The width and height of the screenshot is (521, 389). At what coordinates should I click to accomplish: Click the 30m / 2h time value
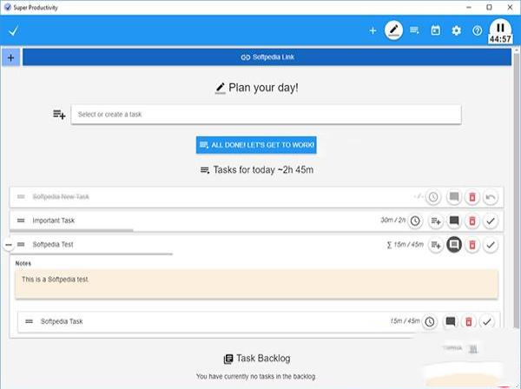coord(393,220)
